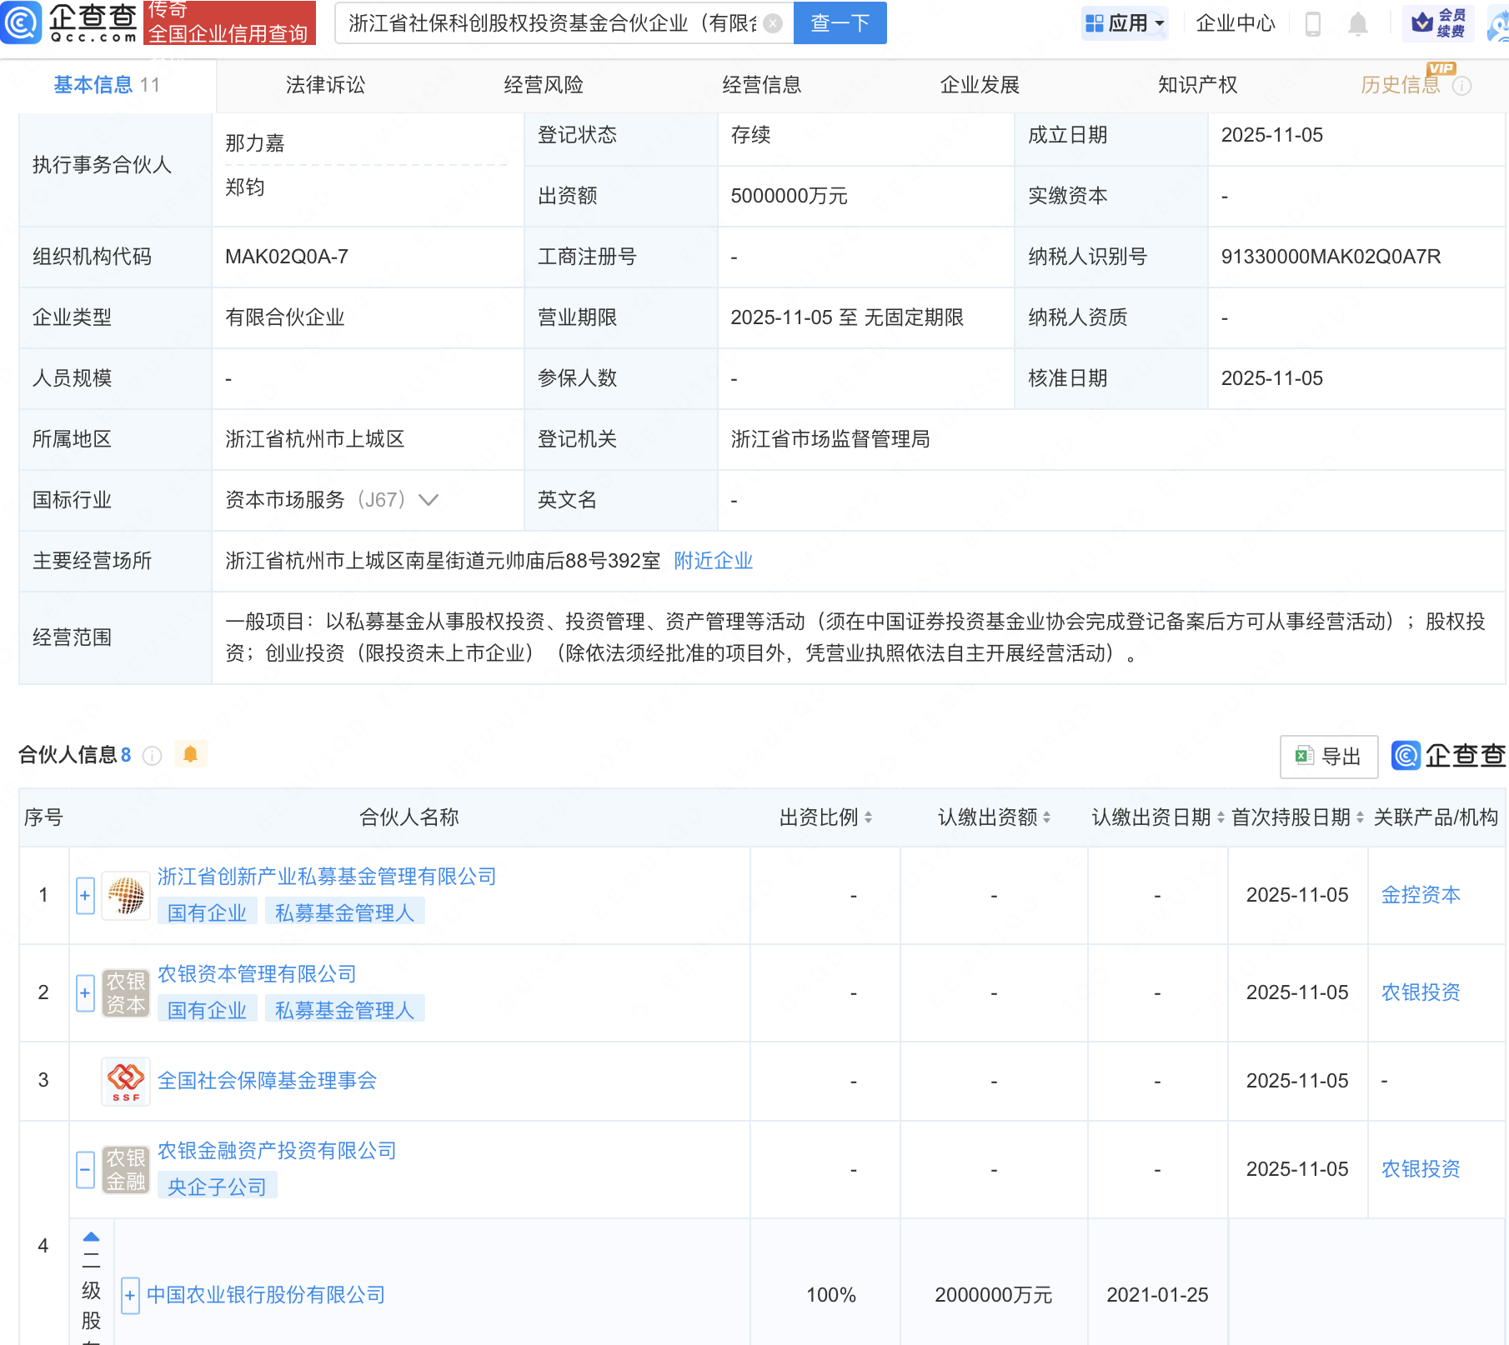Expand 中国农业银行股份有限公司 shareholder row
This screenshot has width=1509, height=1345.
click(x=130, y=1295)
